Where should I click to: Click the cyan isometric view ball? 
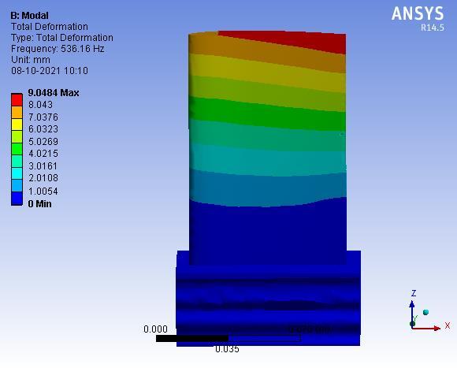coord(425,312)
